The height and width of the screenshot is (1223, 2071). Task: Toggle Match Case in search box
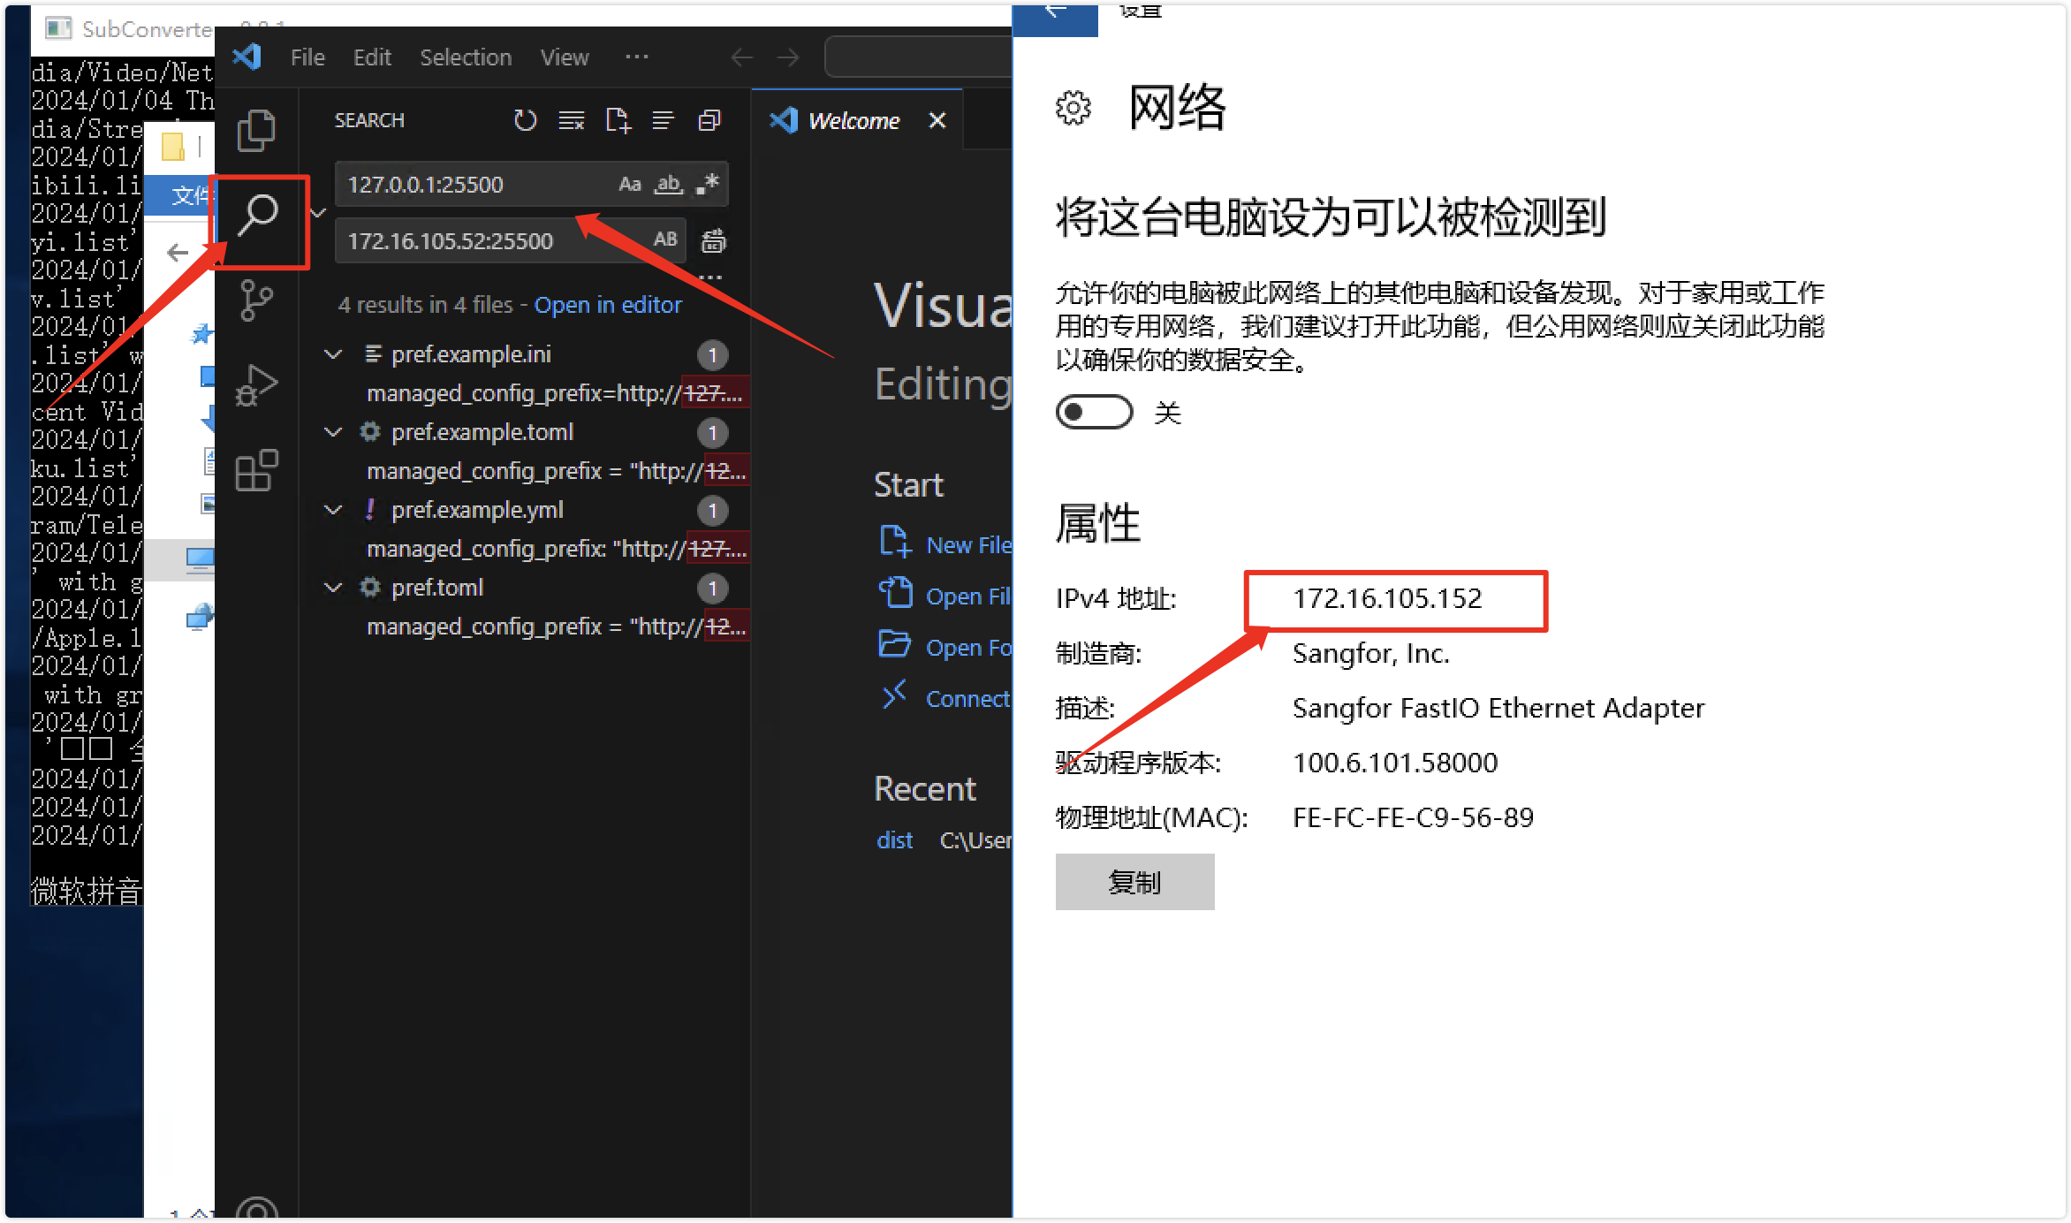pyautogui.click(x=629, y=184)
